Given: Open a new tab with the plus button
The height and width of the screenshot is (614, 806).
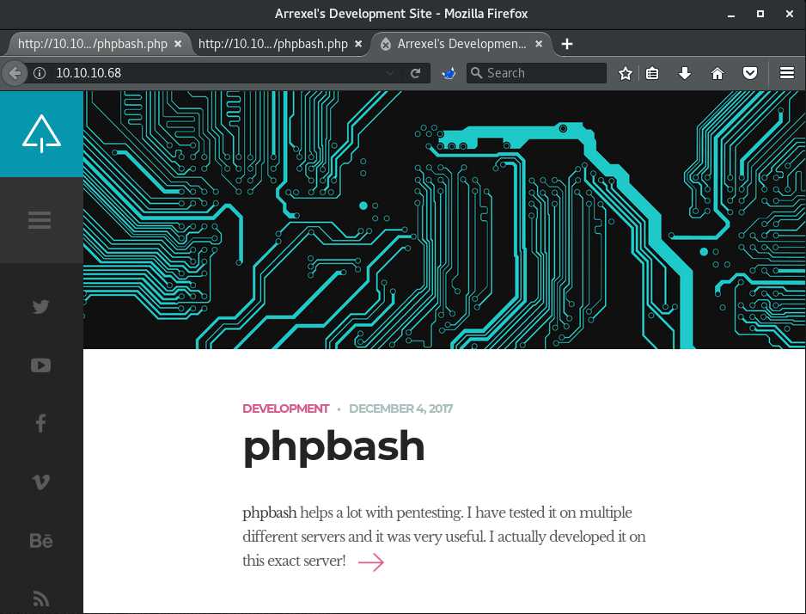Looking at the screenshot, I should pyautogui.click(x=566, y=44).
